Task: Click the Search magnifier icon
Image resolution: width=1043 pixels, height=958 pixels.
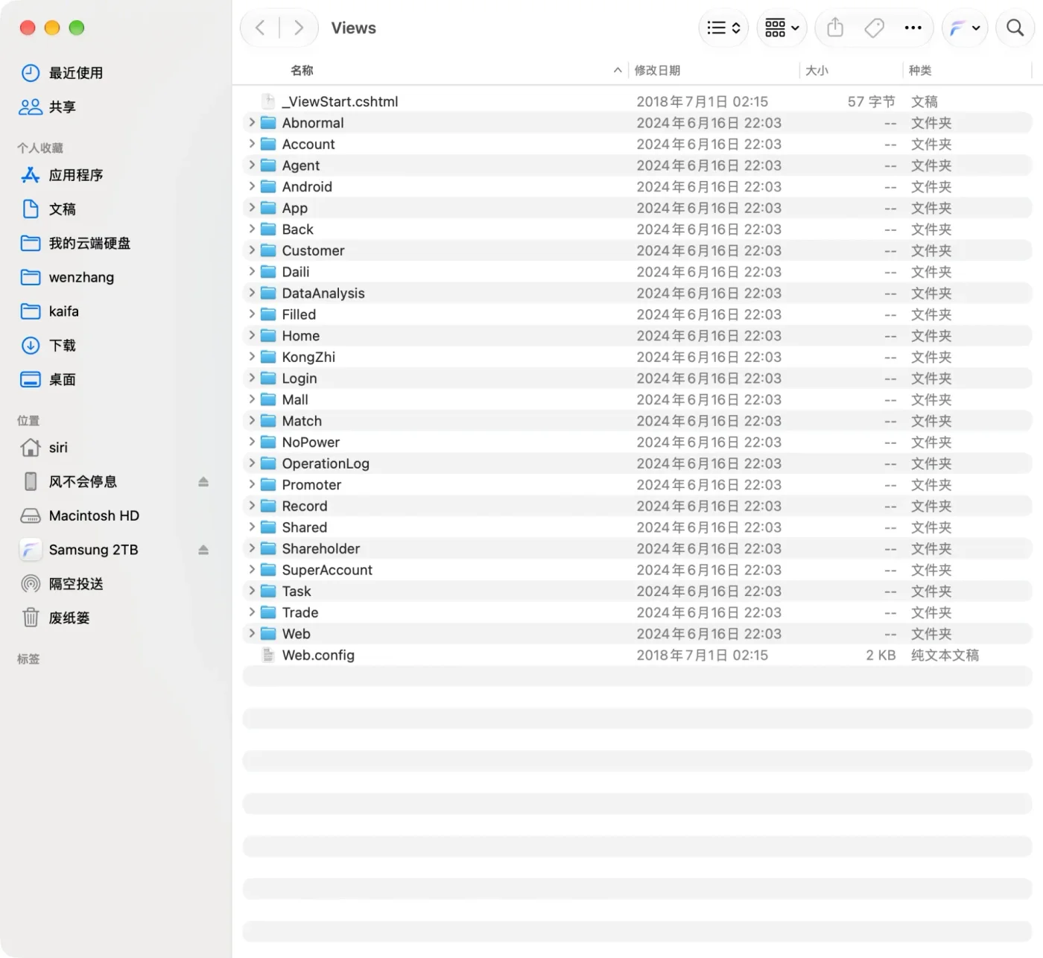Action: [1015, 28]
